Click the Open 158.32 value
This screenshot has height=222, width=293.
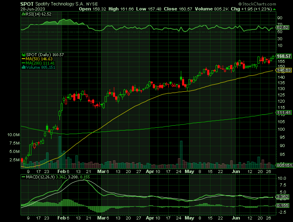click(93, 9)
